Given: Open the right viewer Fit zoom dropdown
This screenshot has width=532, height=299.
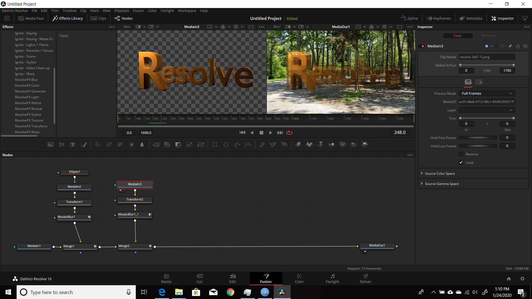Looking at the screenshot, I should point(277,27).
